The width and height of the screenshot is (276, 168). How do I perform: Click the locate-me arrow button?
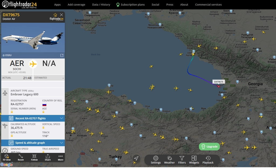pos(136,158)
